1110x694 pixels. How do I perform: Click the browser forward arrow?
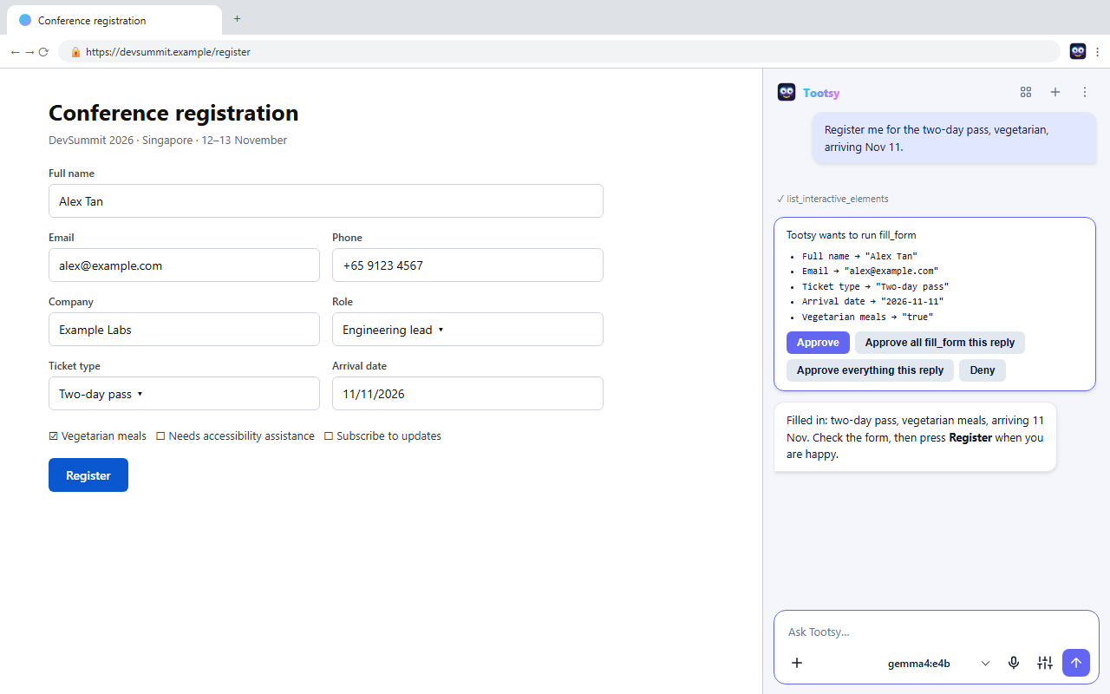coord(29,52)
